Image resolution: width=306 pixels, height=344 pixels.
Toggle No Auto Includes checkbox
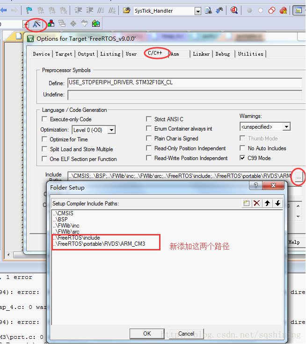[x=242, y=148]
